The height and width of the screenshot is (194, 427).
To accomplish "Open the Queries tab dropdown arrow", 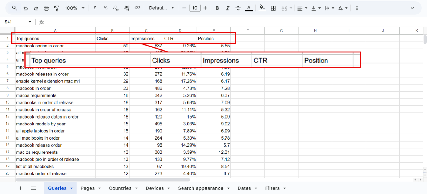I will click(x=71, y=188).
